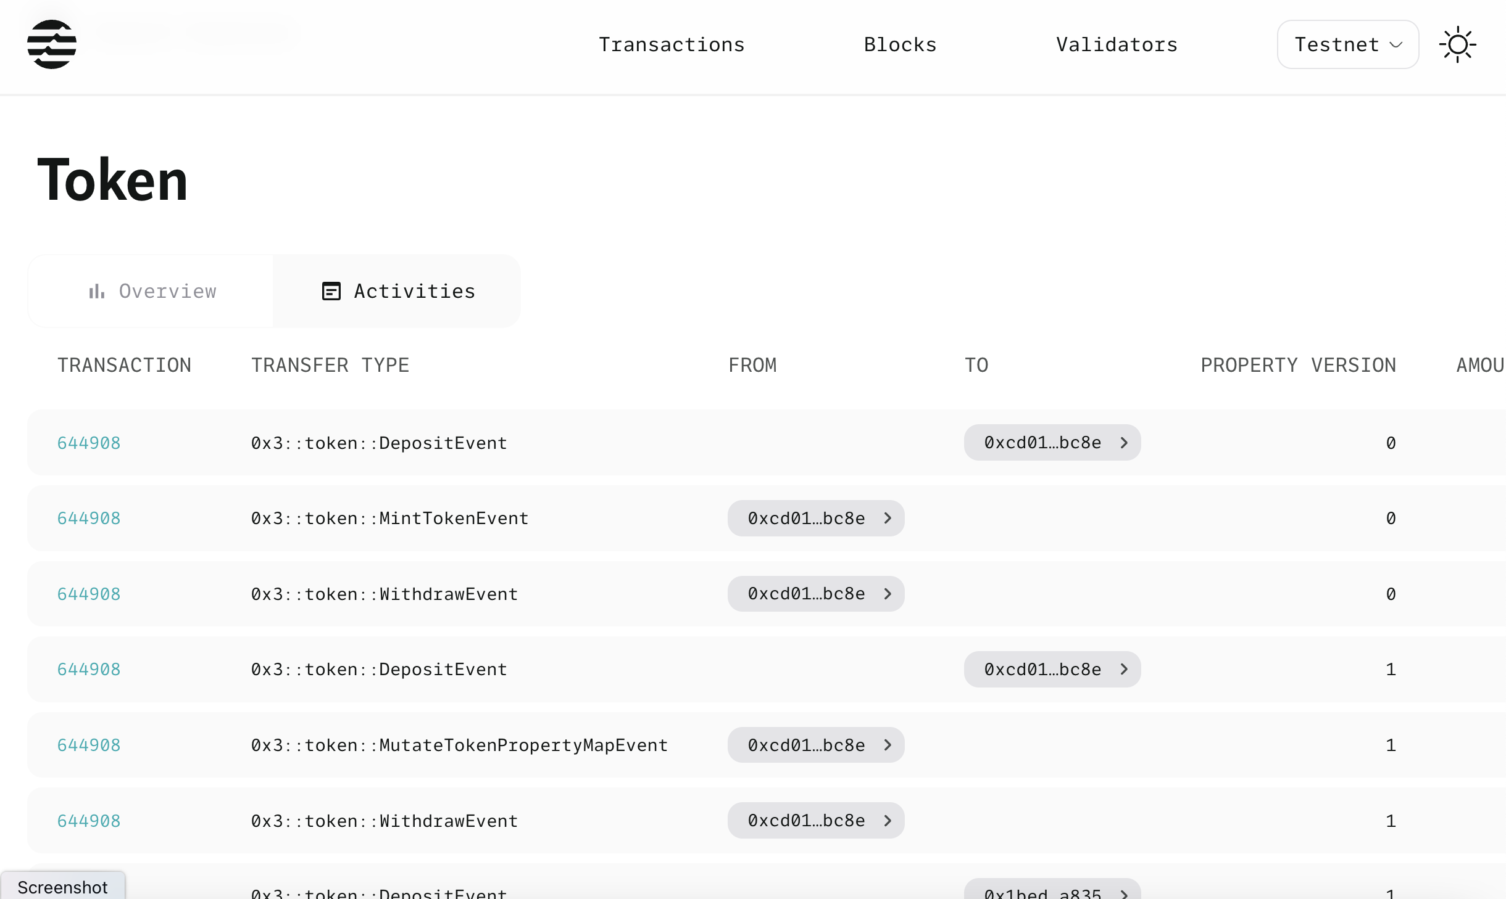
Task: Click the arrow icon on the MintTokenEvent address chip
Action: pyautogui.click(x=887, y=519)
